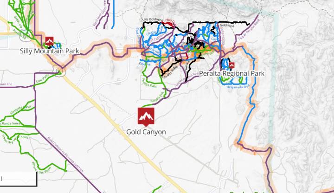Select the Silly Mountain Park label
334x193 pixels.
coord(50,51)
